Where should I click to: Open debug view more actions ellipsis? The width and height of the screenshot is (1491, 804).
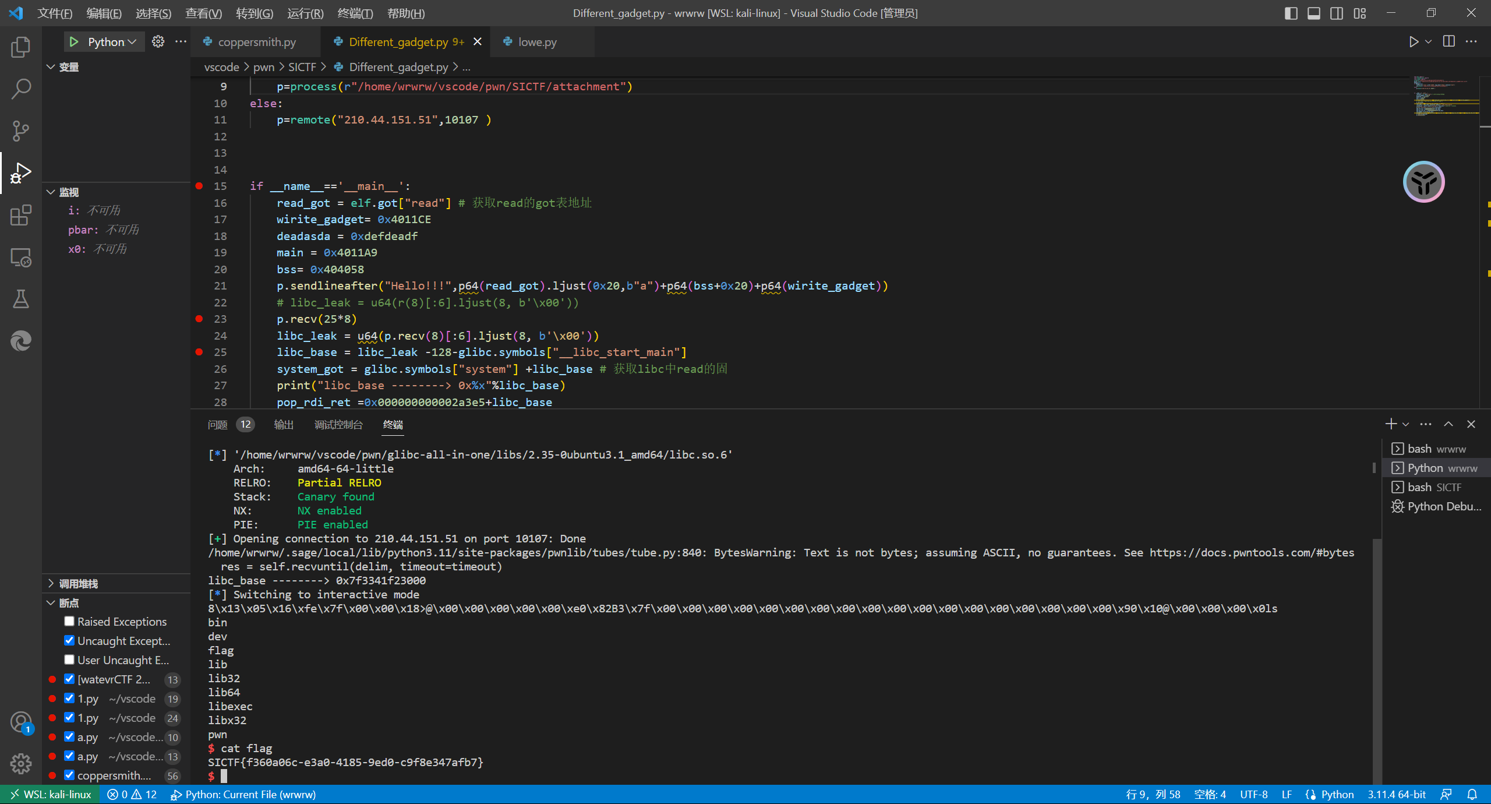pyautogui.click(x=181, y=42)
